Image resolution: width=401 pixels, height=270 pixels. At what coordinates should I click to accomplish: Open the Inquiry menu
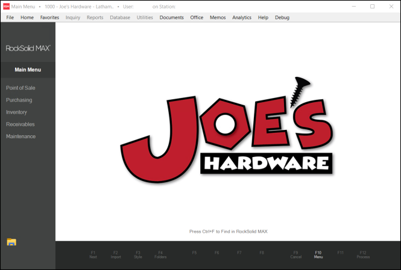[73, 17]
